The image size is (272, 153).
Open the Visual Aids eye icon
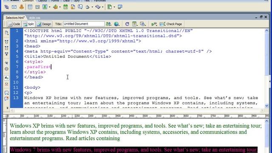[143, 24]
